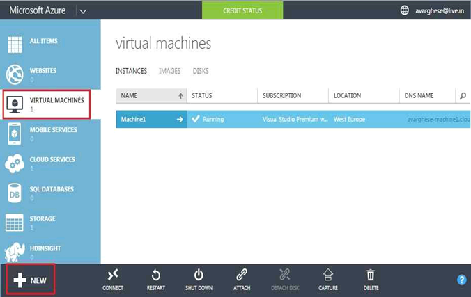Image resolution: width=471 pixels, height=297 pixels.
Task: Sort by the DNS Name column header
Action: 427,96
